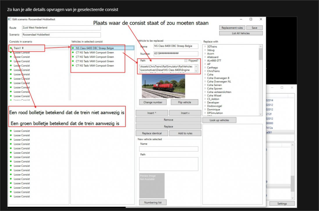Click the vehicle Number input field
Viewport: 319px width, 211px height.
(175, 53)
